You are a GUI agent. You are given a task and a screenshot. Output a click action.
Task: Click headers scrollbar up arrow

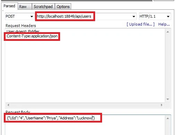click(168, 32)
